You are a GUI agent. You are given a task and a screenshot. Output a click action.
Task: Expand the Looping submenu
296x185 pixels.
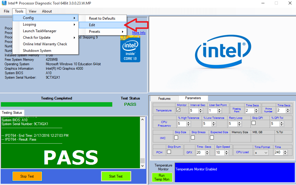(46, 24)
